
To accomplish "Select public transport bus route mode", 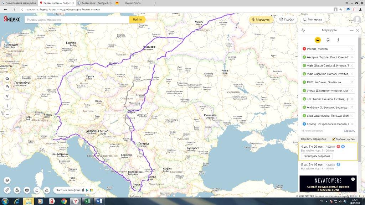I will (328, 40).
